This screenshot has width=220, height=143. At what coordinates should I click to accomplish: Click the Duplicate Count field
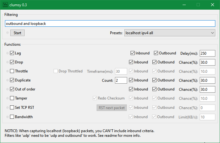[121, 80]
